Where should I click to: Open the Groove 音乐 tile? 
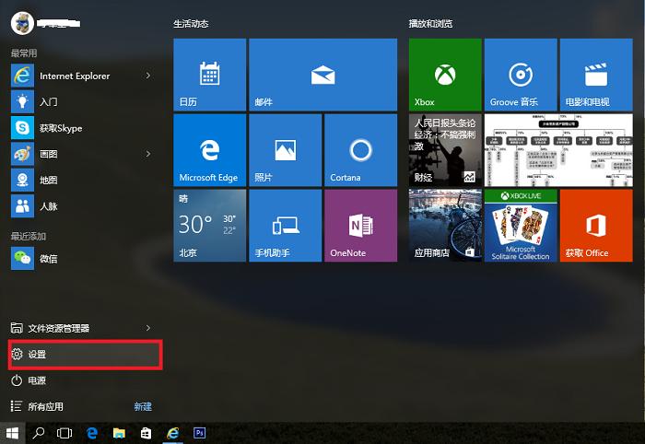(521, 75)
